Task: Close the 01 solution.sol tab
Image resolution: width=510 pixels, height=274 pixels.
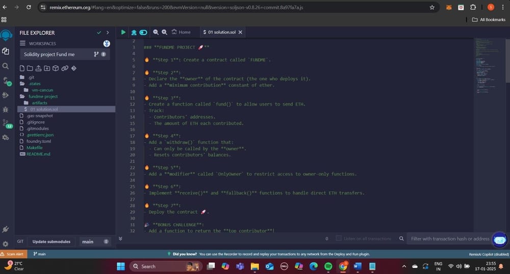Action: point(240,32)
